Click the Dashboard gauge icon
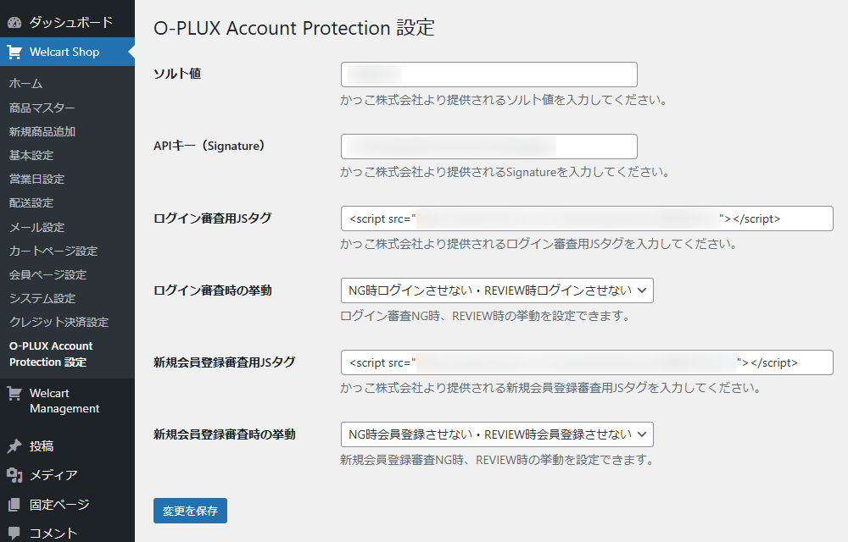This screenshot has height=542, width=848. click(14, 22)
